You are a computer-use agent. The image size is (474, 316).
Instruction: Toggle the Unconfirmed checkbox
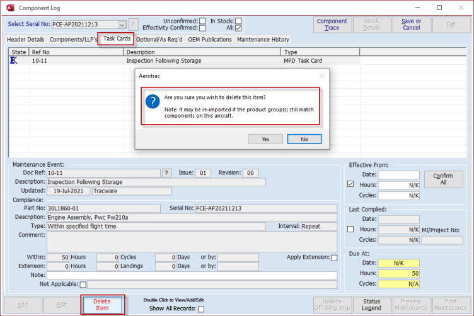pos(202,21)
